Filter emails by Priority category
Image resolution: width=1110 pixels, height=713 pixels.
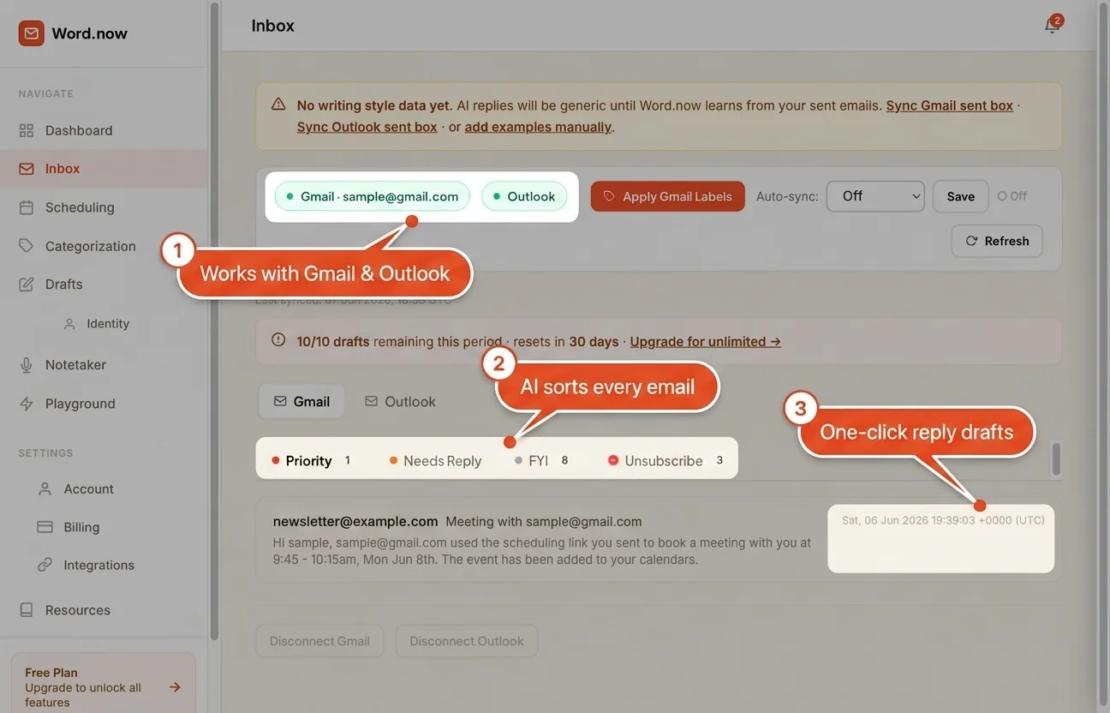[x=311, y=460]
